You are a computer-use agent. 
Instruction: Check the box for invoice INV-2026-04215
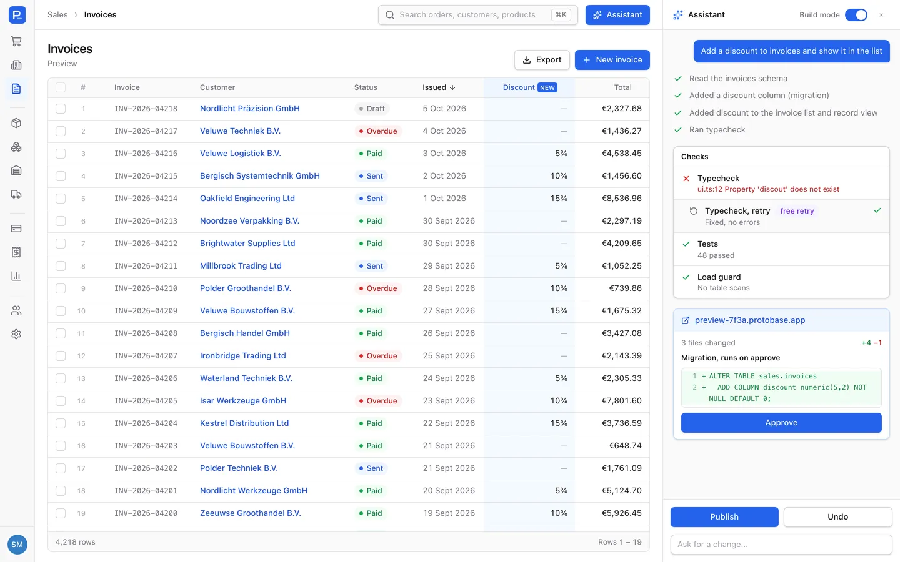point(61,176)
